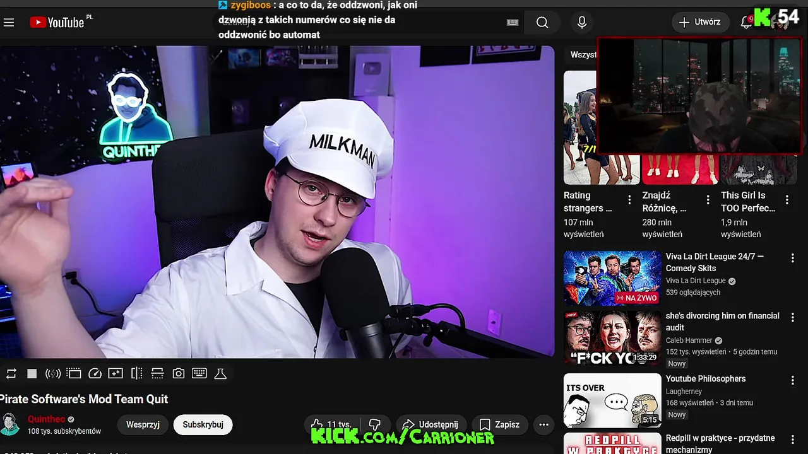Open the Utwórz create menu
The image size is (808, 454).
699,22
